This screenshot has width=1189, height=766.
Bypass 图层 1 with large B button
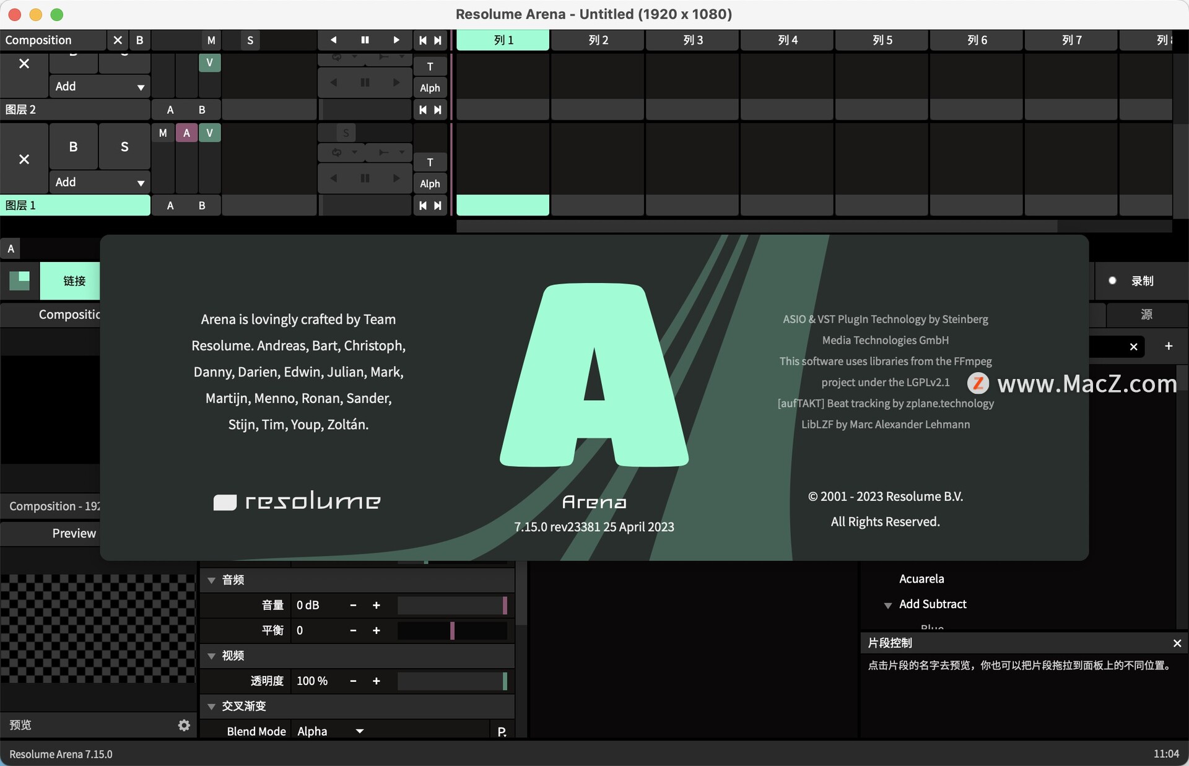[x=74, y=147]
